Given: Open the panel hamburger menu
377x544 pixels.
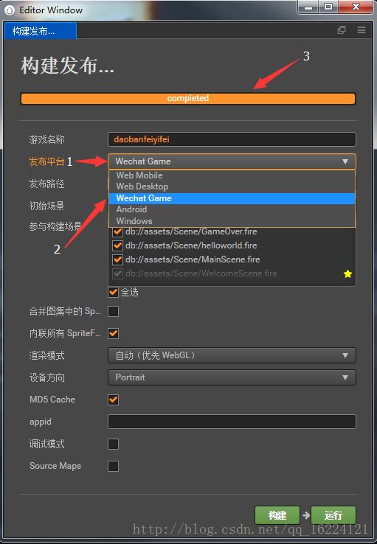Looking at the screenshot, I should pos(362,30).
